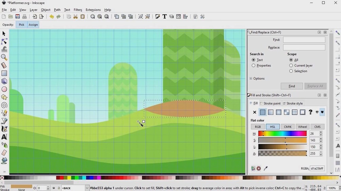The width and height of the screenshot is (341, 191).
Task: Open Align and Distribute icon
Action: pyautogui.click(x=185, y=17)
